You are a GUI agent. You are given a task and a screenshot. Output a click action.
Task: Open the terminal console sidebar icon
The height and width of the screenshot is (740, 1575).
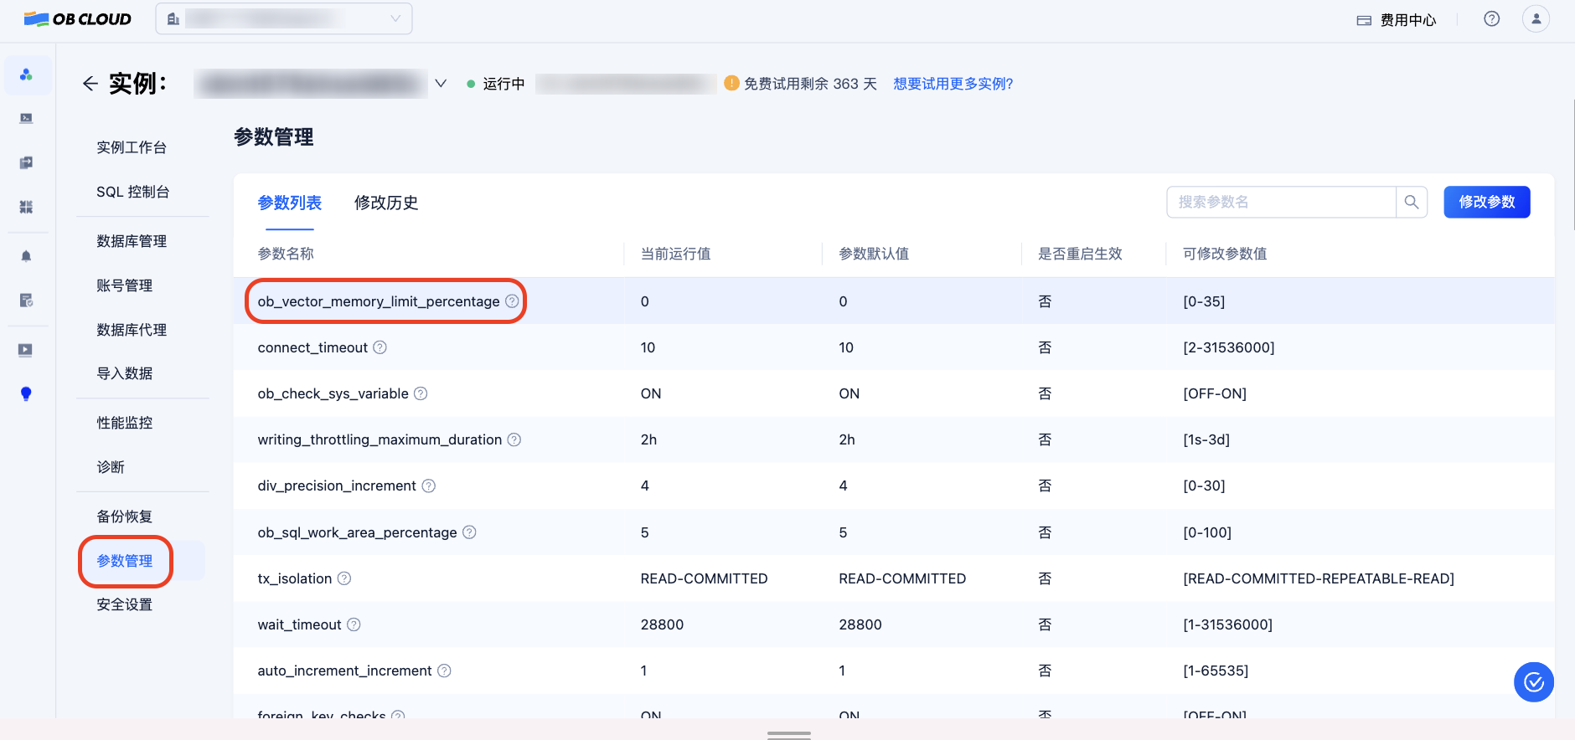coord(26,118)
